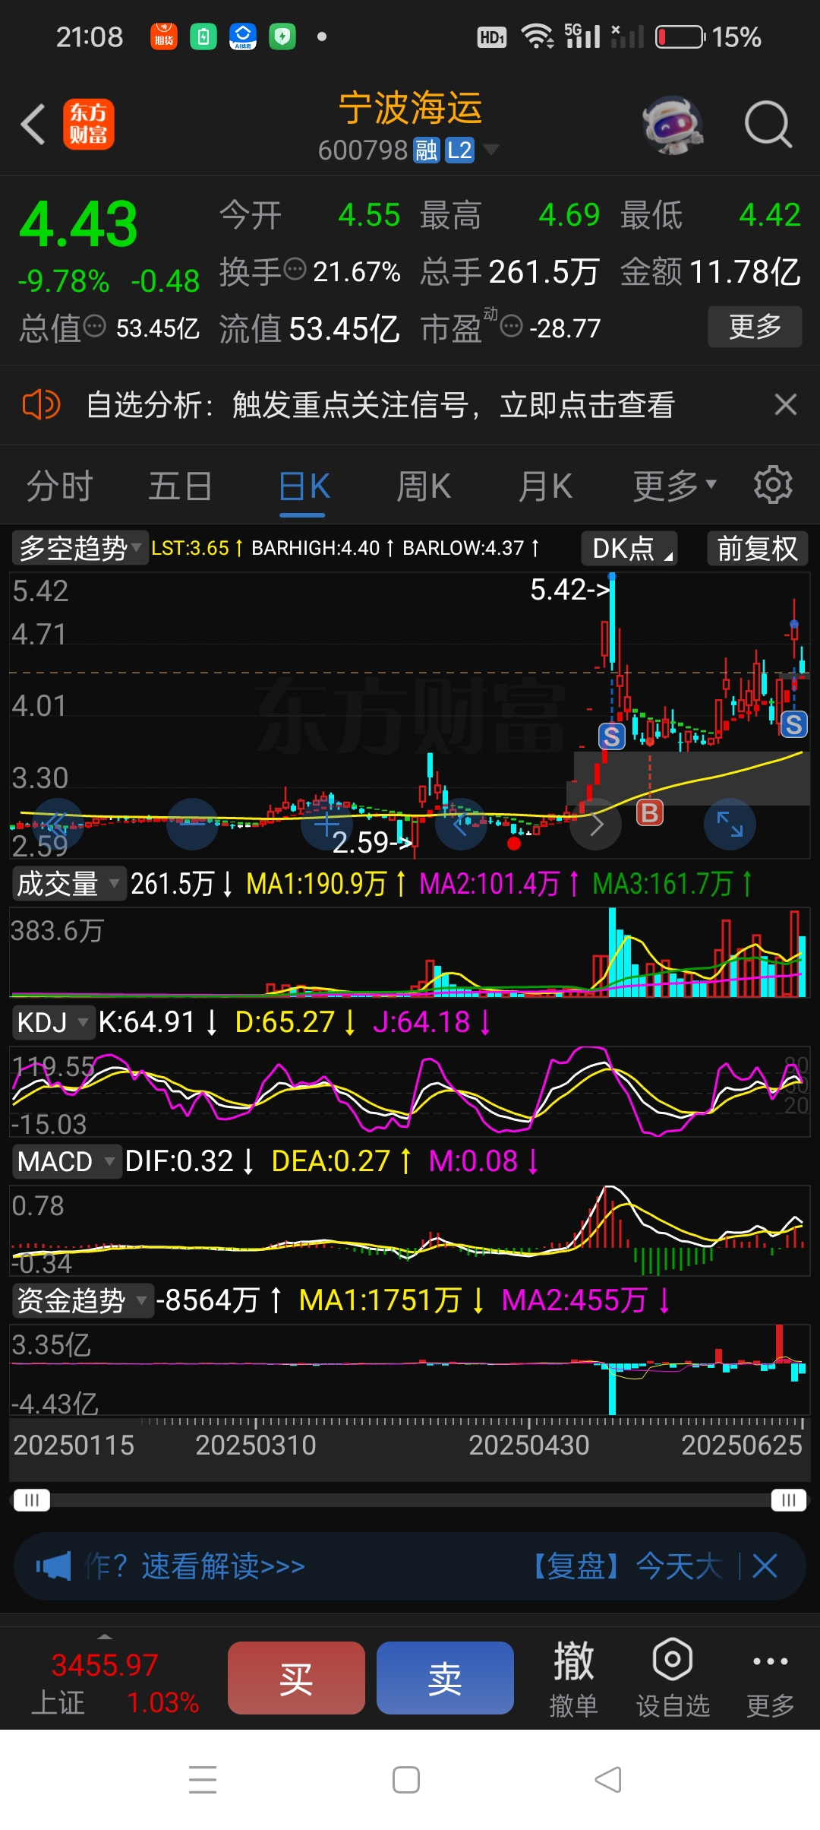
Task: Tap Android home square button
Action: (x=406, y=1779)
